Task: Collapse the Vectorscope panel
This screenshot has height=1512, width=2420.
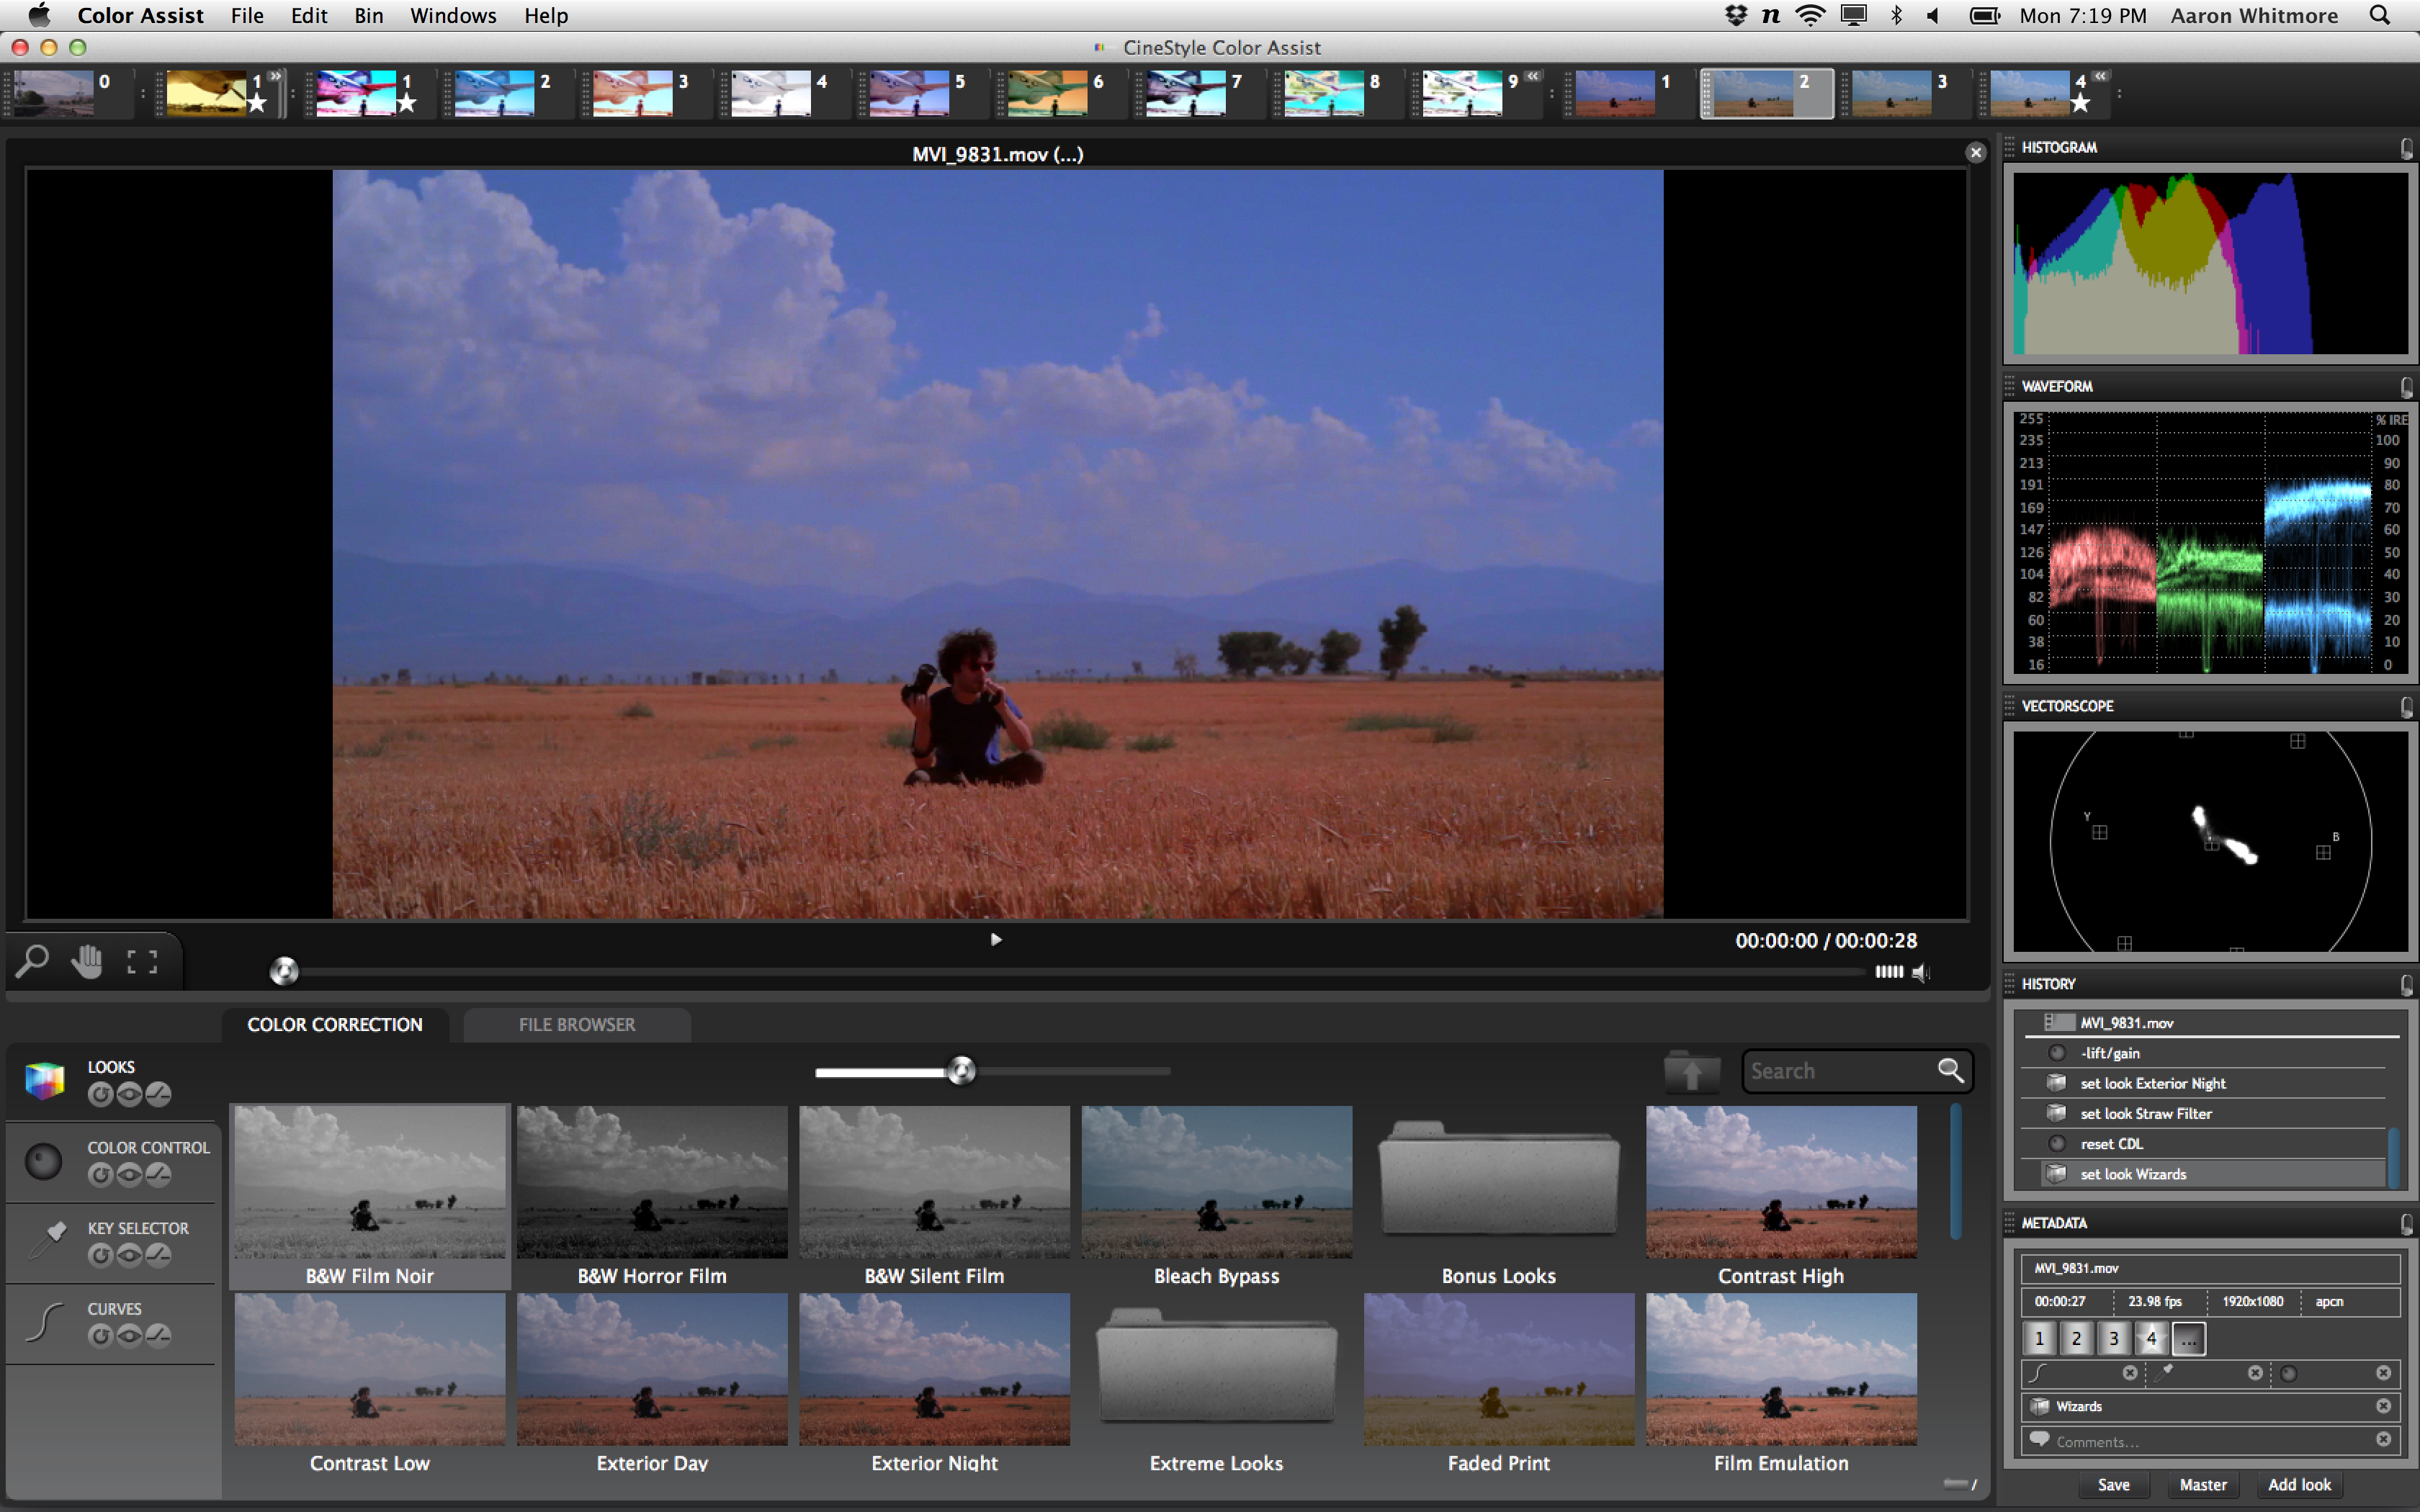Action: pyautogui.click(x=2407, y=707)
